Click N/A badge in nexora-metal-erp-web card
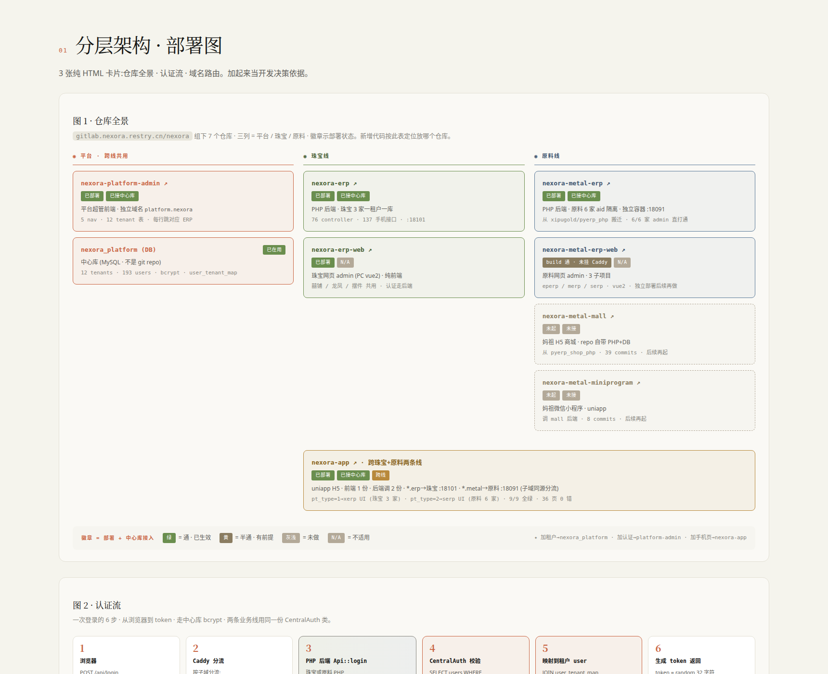 (622, 262)
